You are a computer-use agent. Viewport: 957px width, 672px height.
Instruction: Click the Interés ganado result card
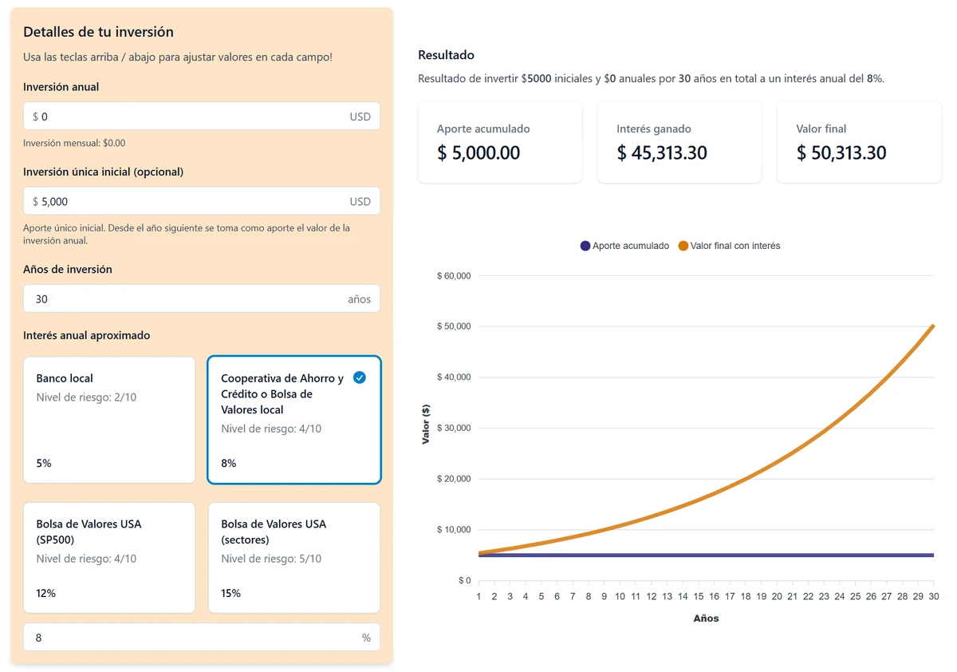click(x=679, y=142)
